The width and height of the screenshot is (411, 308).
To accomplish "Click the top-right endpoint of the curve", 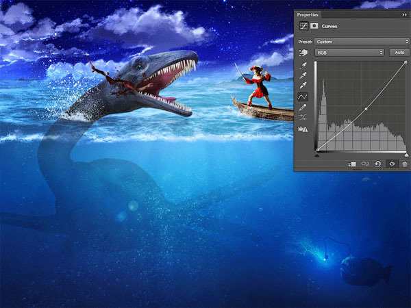I will (x=406, y=62).
